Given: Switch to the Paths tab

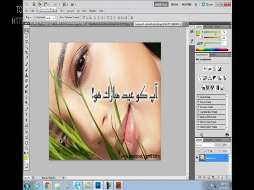Looking at the screenshot, I should tap(218, 140).
